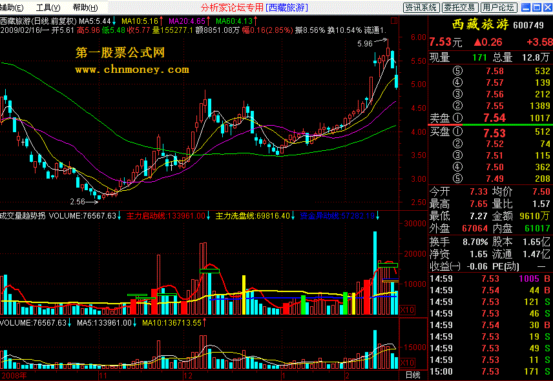Click the 今开 value 7.33
553x381 pixels.
click(x=479, y=191)
